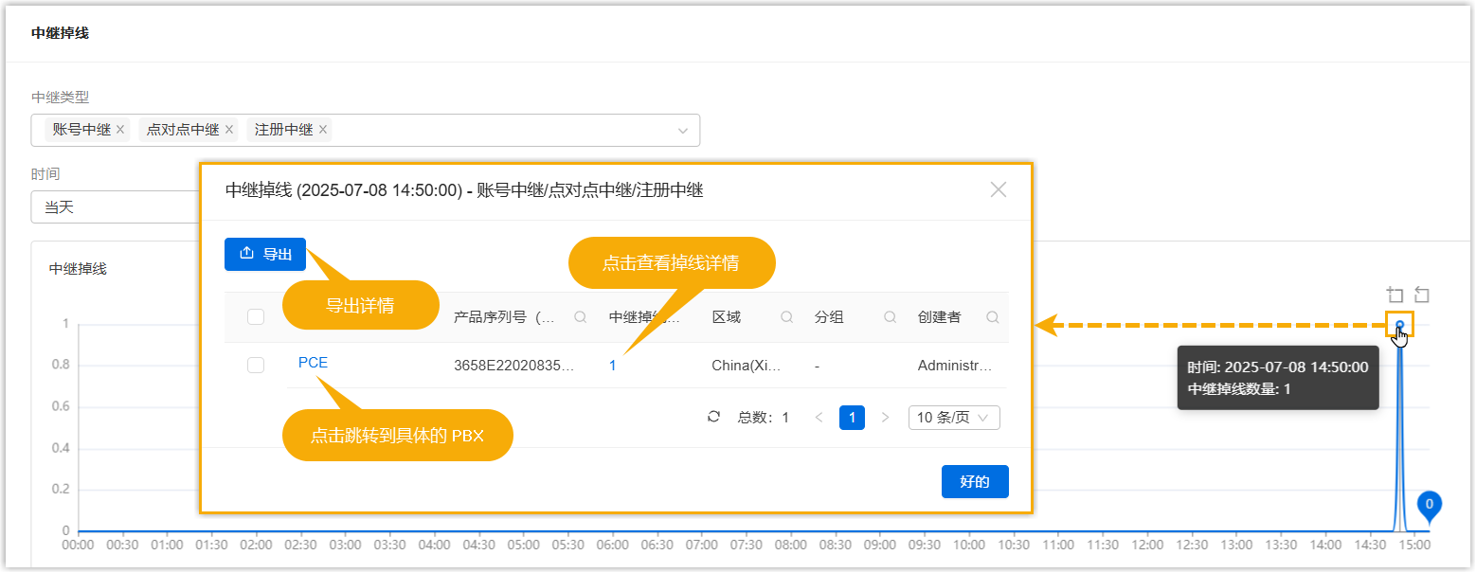This screenshot has width=1476, height=573.
Task: Check the select-all header checkbox
Action: (256, 317)
